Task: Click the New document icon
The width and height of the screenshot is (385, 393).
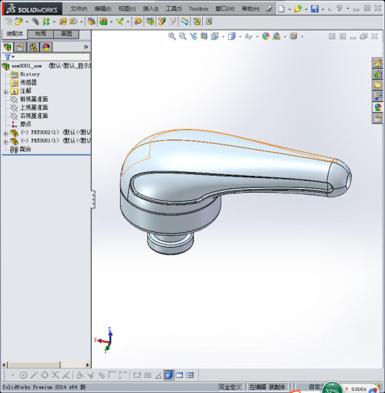Action: pos(281,9)
